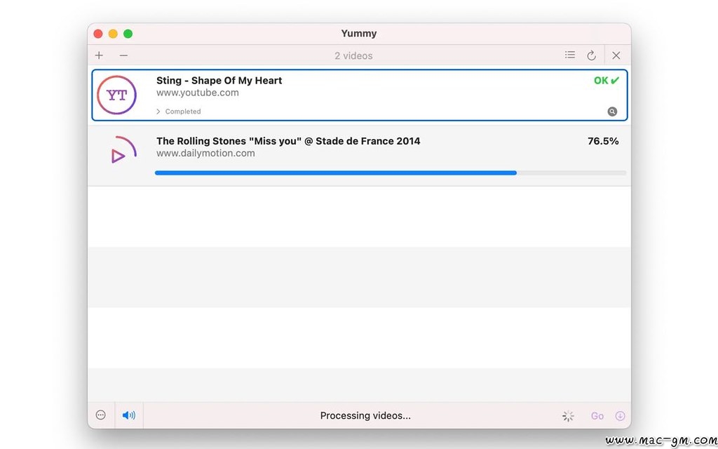Click the Rolling Stones download progress bar
The width and height of the screenshot is (718, 449).
coord(391,173)
